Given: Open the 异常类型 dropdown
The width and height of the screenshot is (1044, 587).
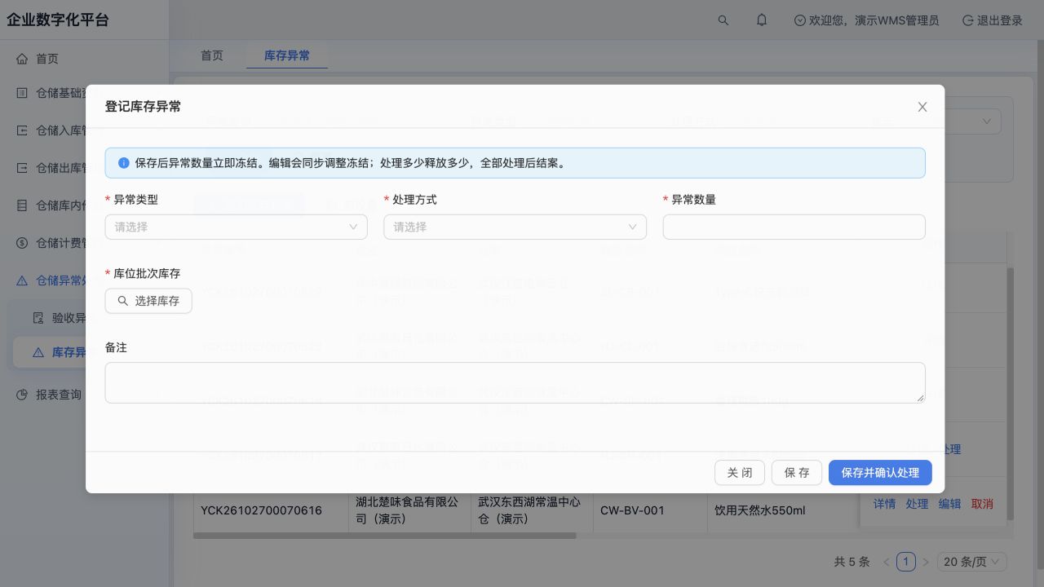Looking at the screenshot, I should pos(237,227).
